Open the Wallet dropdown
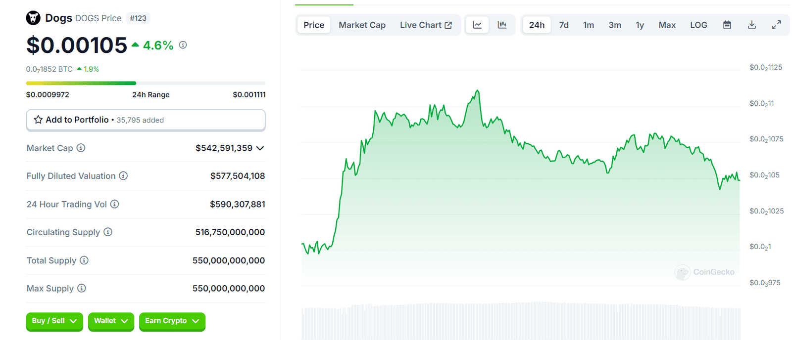 pos(111,321)
